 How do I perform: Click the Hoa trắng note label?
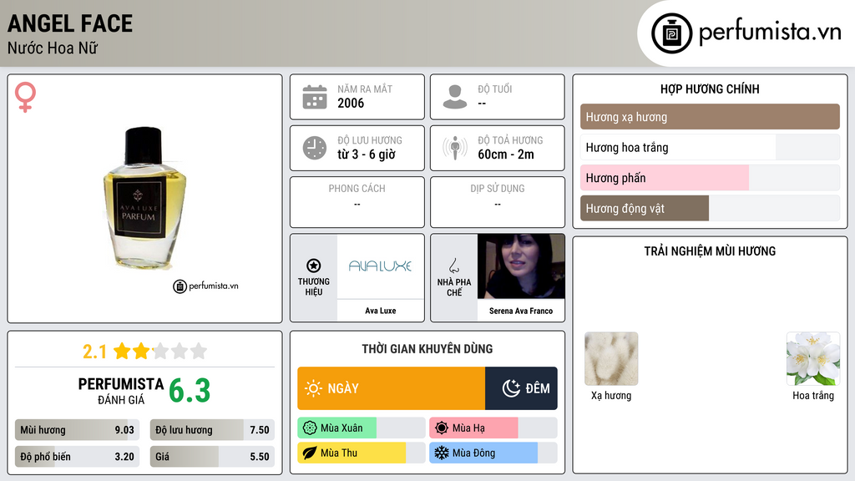pos(813,395)
